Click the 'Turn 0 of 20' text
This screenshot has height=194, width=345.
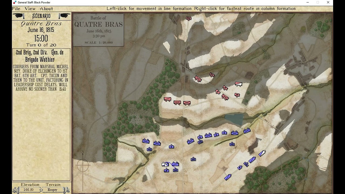[x=41, y=45]
